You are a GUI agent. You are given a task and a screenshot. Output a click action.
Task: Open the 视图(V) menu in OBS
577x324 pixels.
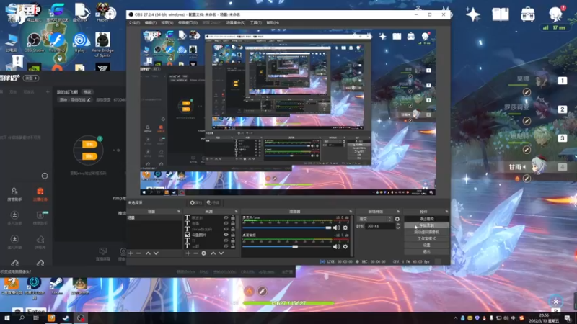click(x=167, y=23)
